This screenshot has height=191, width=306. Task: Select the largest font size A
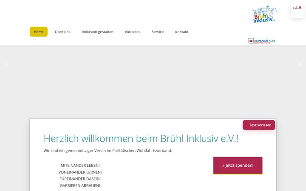[x=300, y=8]
